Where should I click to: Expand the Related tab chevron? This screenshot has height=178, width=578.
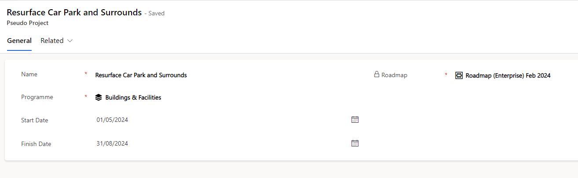tap(70, 41)
